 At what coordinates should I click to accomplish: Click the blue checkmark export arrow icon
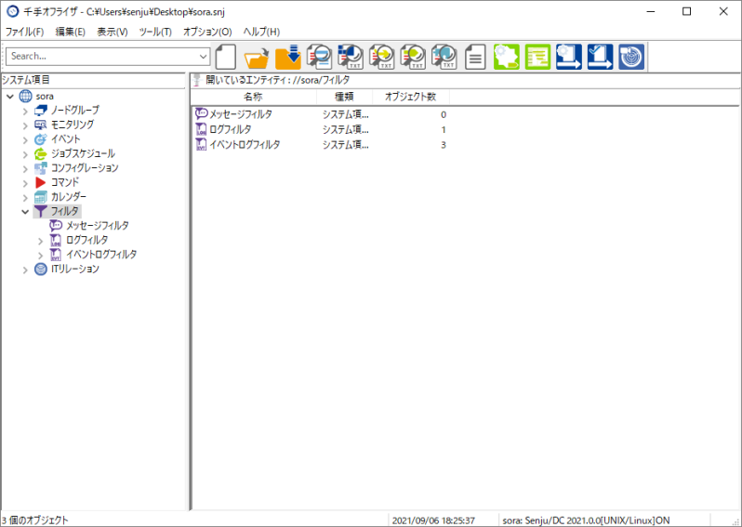click(600, 57)
